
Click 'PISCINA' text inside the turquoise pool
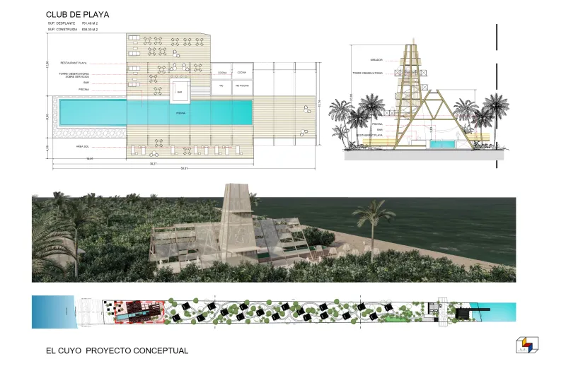(x=180, y=113)
